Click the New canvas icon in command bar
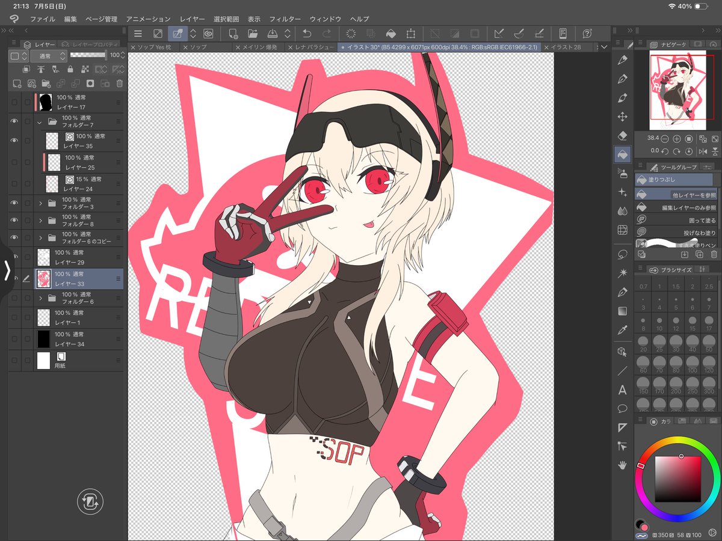 (233, 34)
